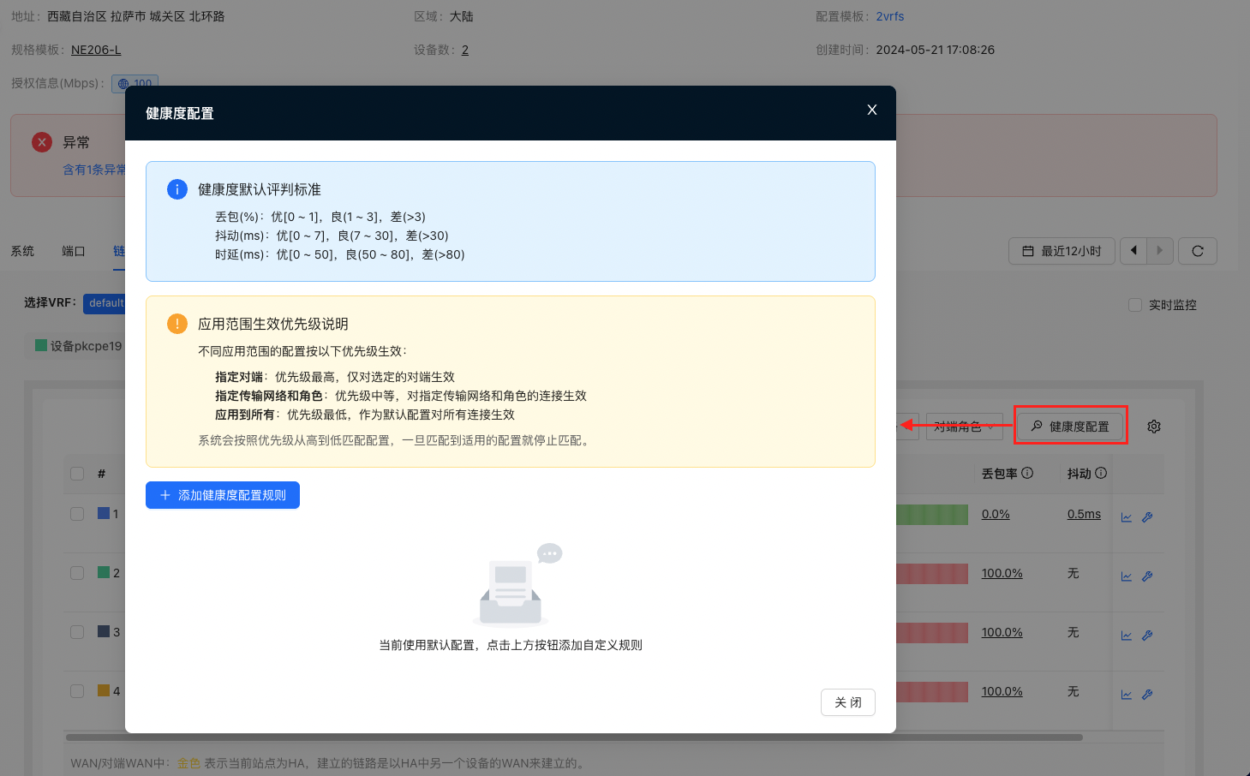Go back one time period with the left arrow
The height and width of the screenshot is (776, 1250).
(1133, 250)
